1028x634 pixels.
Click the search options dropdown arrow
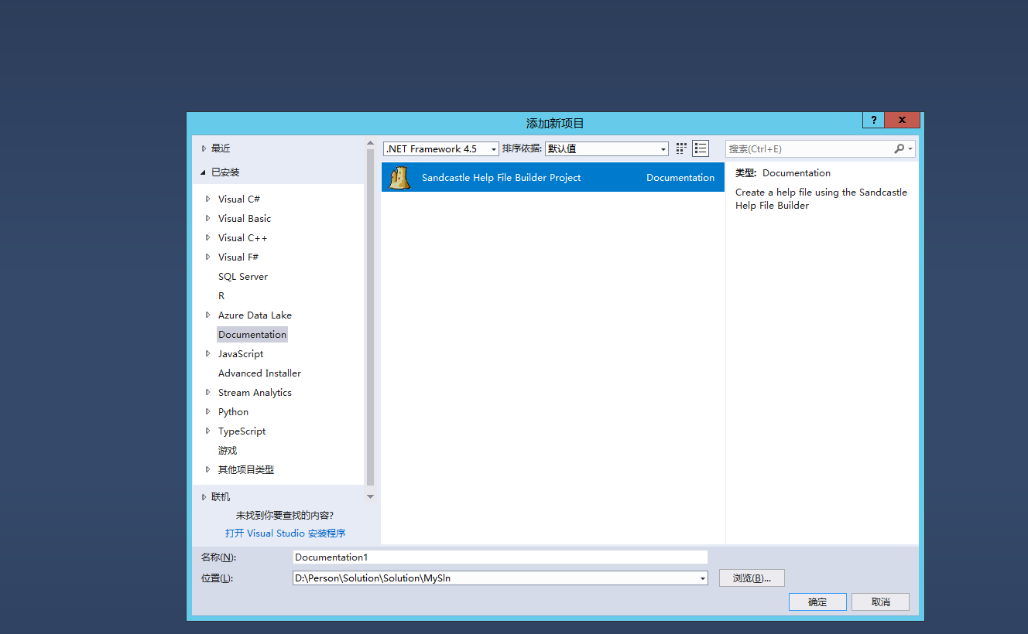click(x=910, y=149)
